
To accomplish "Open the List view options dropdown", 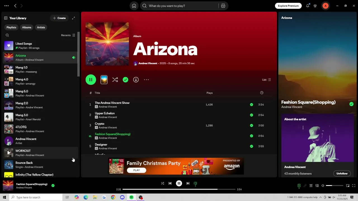I will tap(266, 80).
